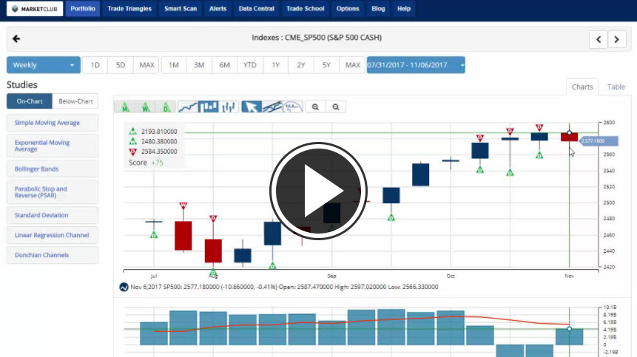The width and height of the screenshot is (637, 357).
Task: Set the time range to 6M
Action: point(224,65)
